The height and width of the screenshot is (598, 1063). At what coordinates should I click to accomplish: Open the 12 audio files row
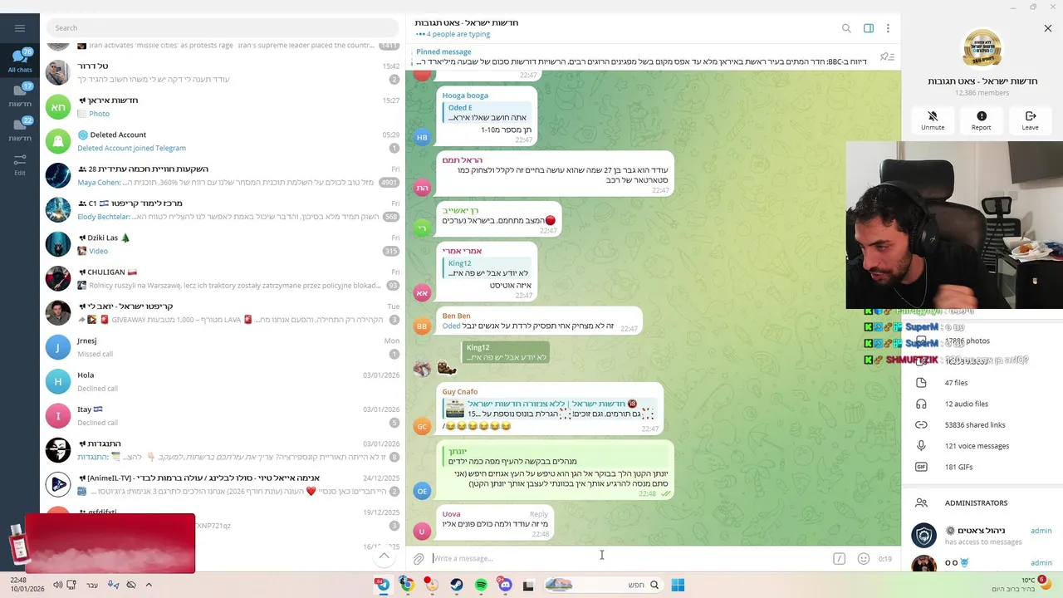pyautogui.click(x=982, y=404)
